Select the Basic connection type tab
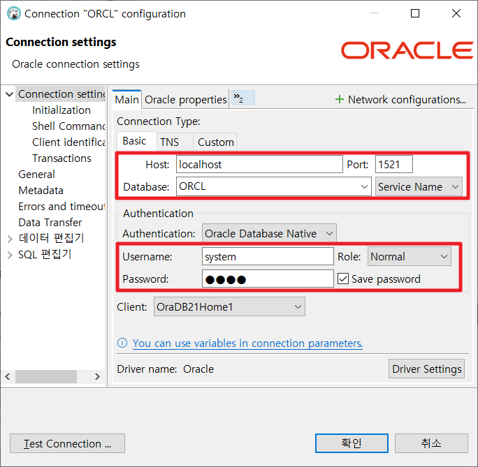 tap(136, 141)
